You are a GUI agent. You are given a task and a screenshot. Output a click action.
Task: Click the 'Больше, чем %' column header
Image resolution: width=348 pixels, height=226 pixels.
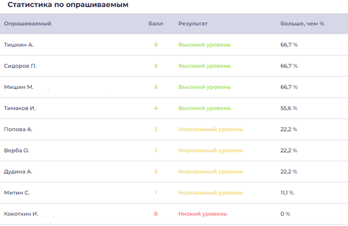(x=302, y=24)
